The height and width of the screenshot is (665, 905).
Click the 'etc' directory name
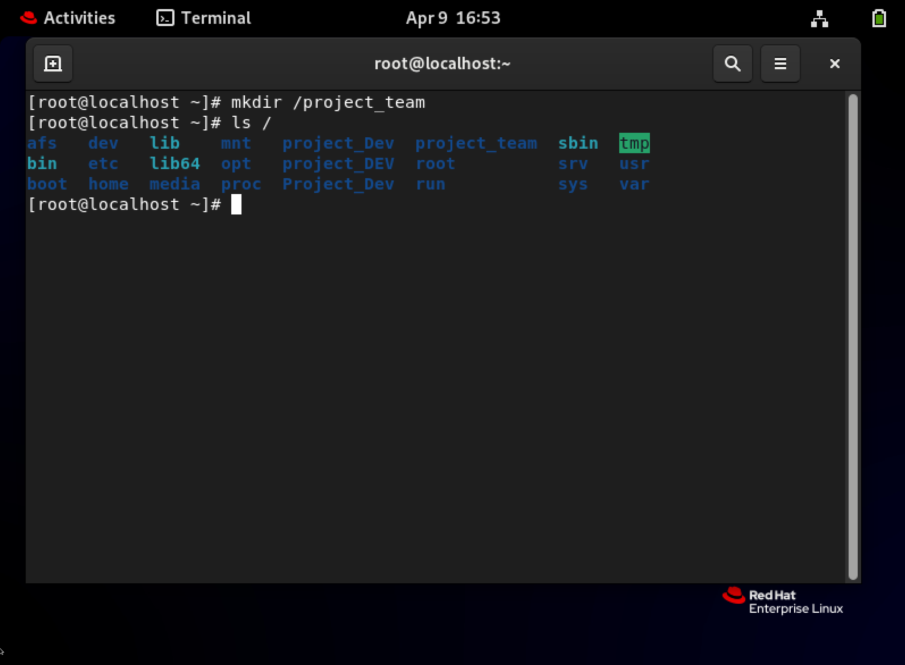(x=103, y=164)
